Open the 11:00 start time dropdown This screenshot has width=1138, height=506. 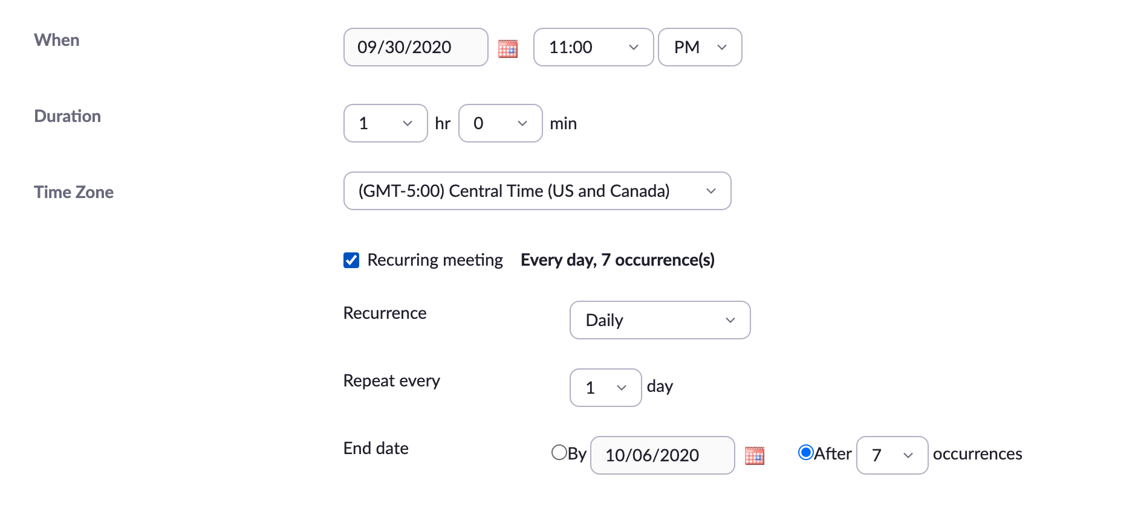[593, 47]
